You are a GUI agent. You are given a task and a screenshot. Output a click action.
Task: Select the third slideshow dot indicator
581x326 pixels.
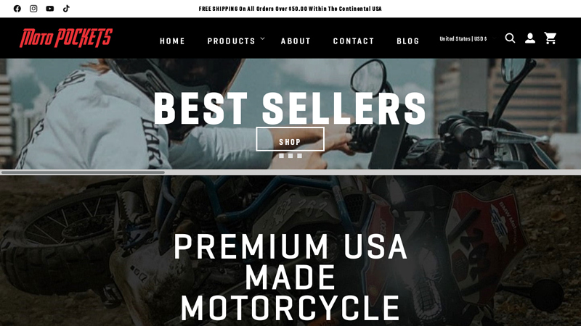pyautogui.click(x=299, y=156)
